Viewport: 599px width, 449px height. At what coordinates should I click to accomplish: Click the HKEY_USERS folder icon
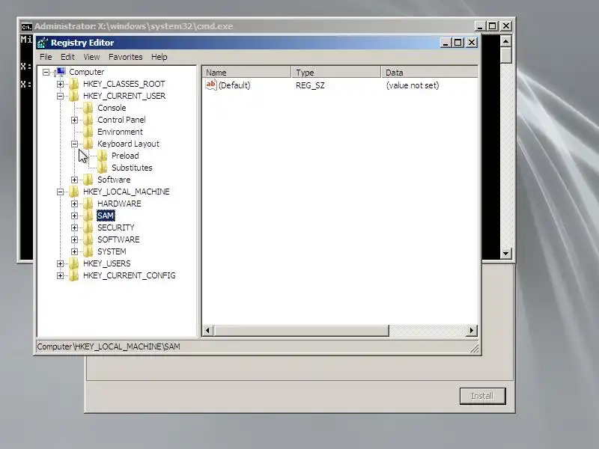pos(73,263)
